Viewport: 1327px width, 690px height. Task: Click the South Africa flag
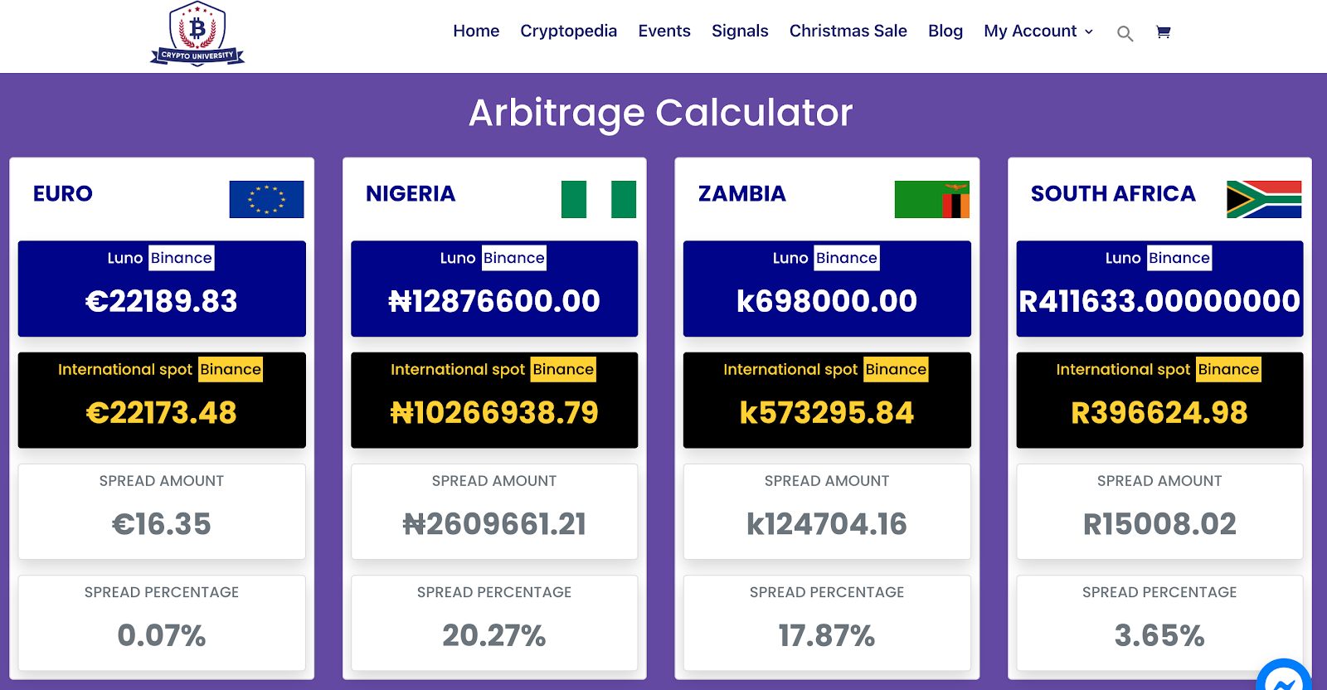[1263, 199]
